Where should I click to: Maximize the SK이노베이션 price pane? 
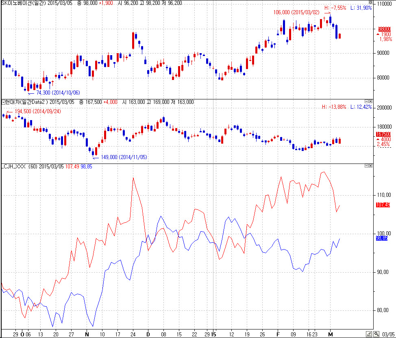tap(370, 2)
